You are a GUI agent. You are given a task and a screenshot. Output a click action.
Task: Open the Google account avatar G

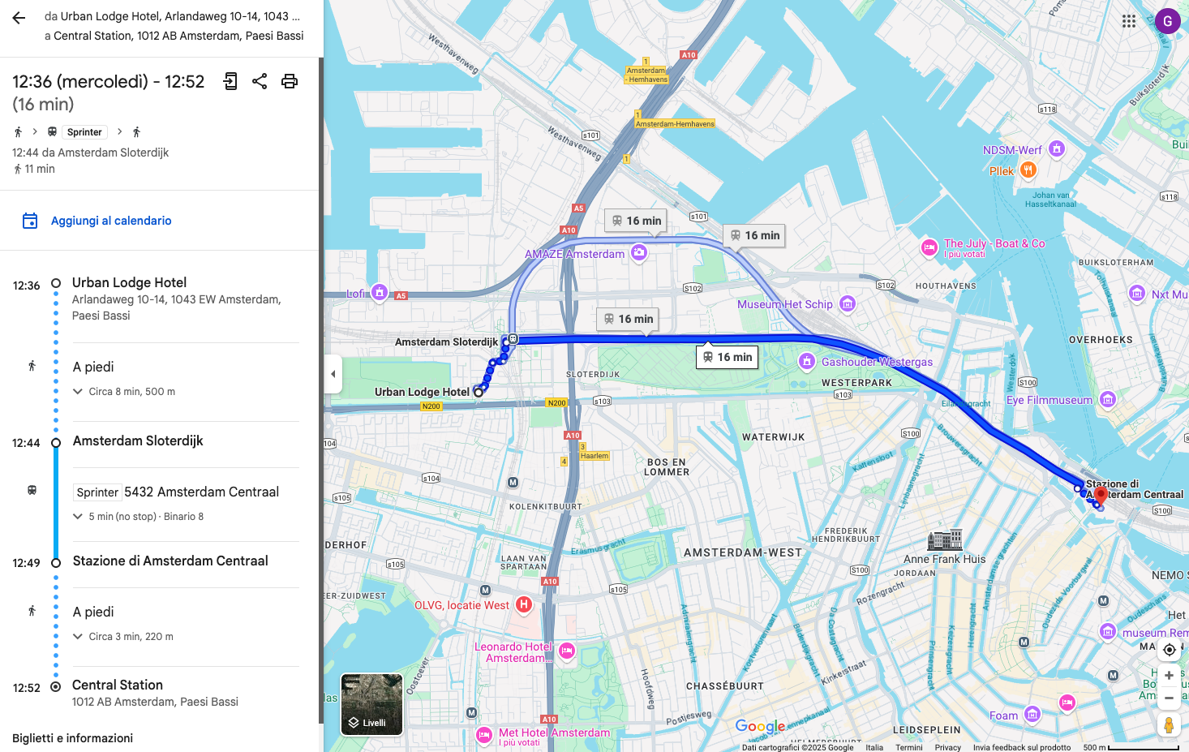1167,21
